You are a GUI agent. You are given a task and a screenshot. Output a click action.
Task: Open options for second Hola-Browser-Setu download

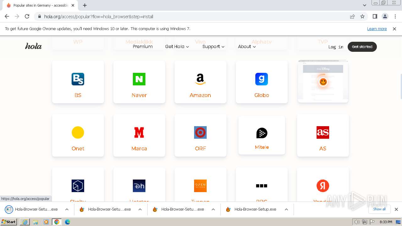click(140, 209)
